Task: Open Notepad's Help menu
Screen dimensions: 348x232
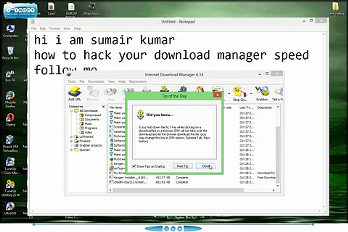Action: pos(77,28)
